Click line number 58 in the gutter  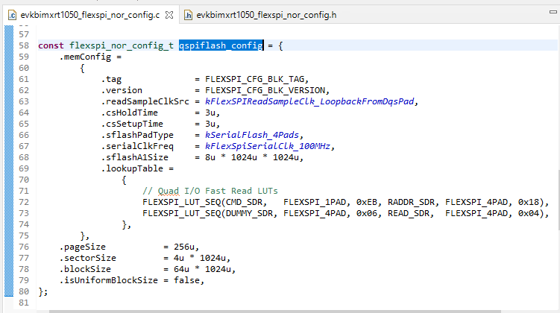click(22, 45)
